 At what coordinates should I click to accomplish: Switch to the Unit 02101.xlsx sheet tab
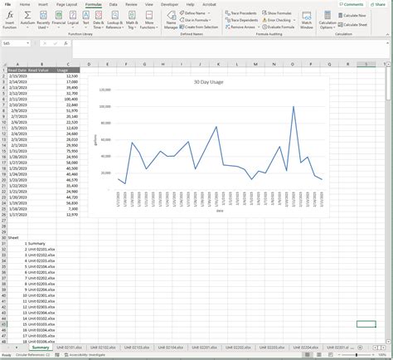pyautogui.click(x=69, y=348)
